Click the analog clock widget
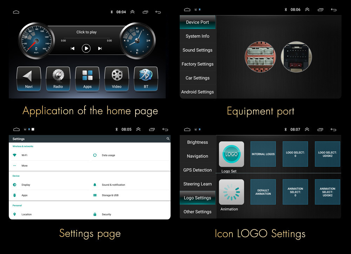Screen dimensions: 351x254 [x=137, y=40]
